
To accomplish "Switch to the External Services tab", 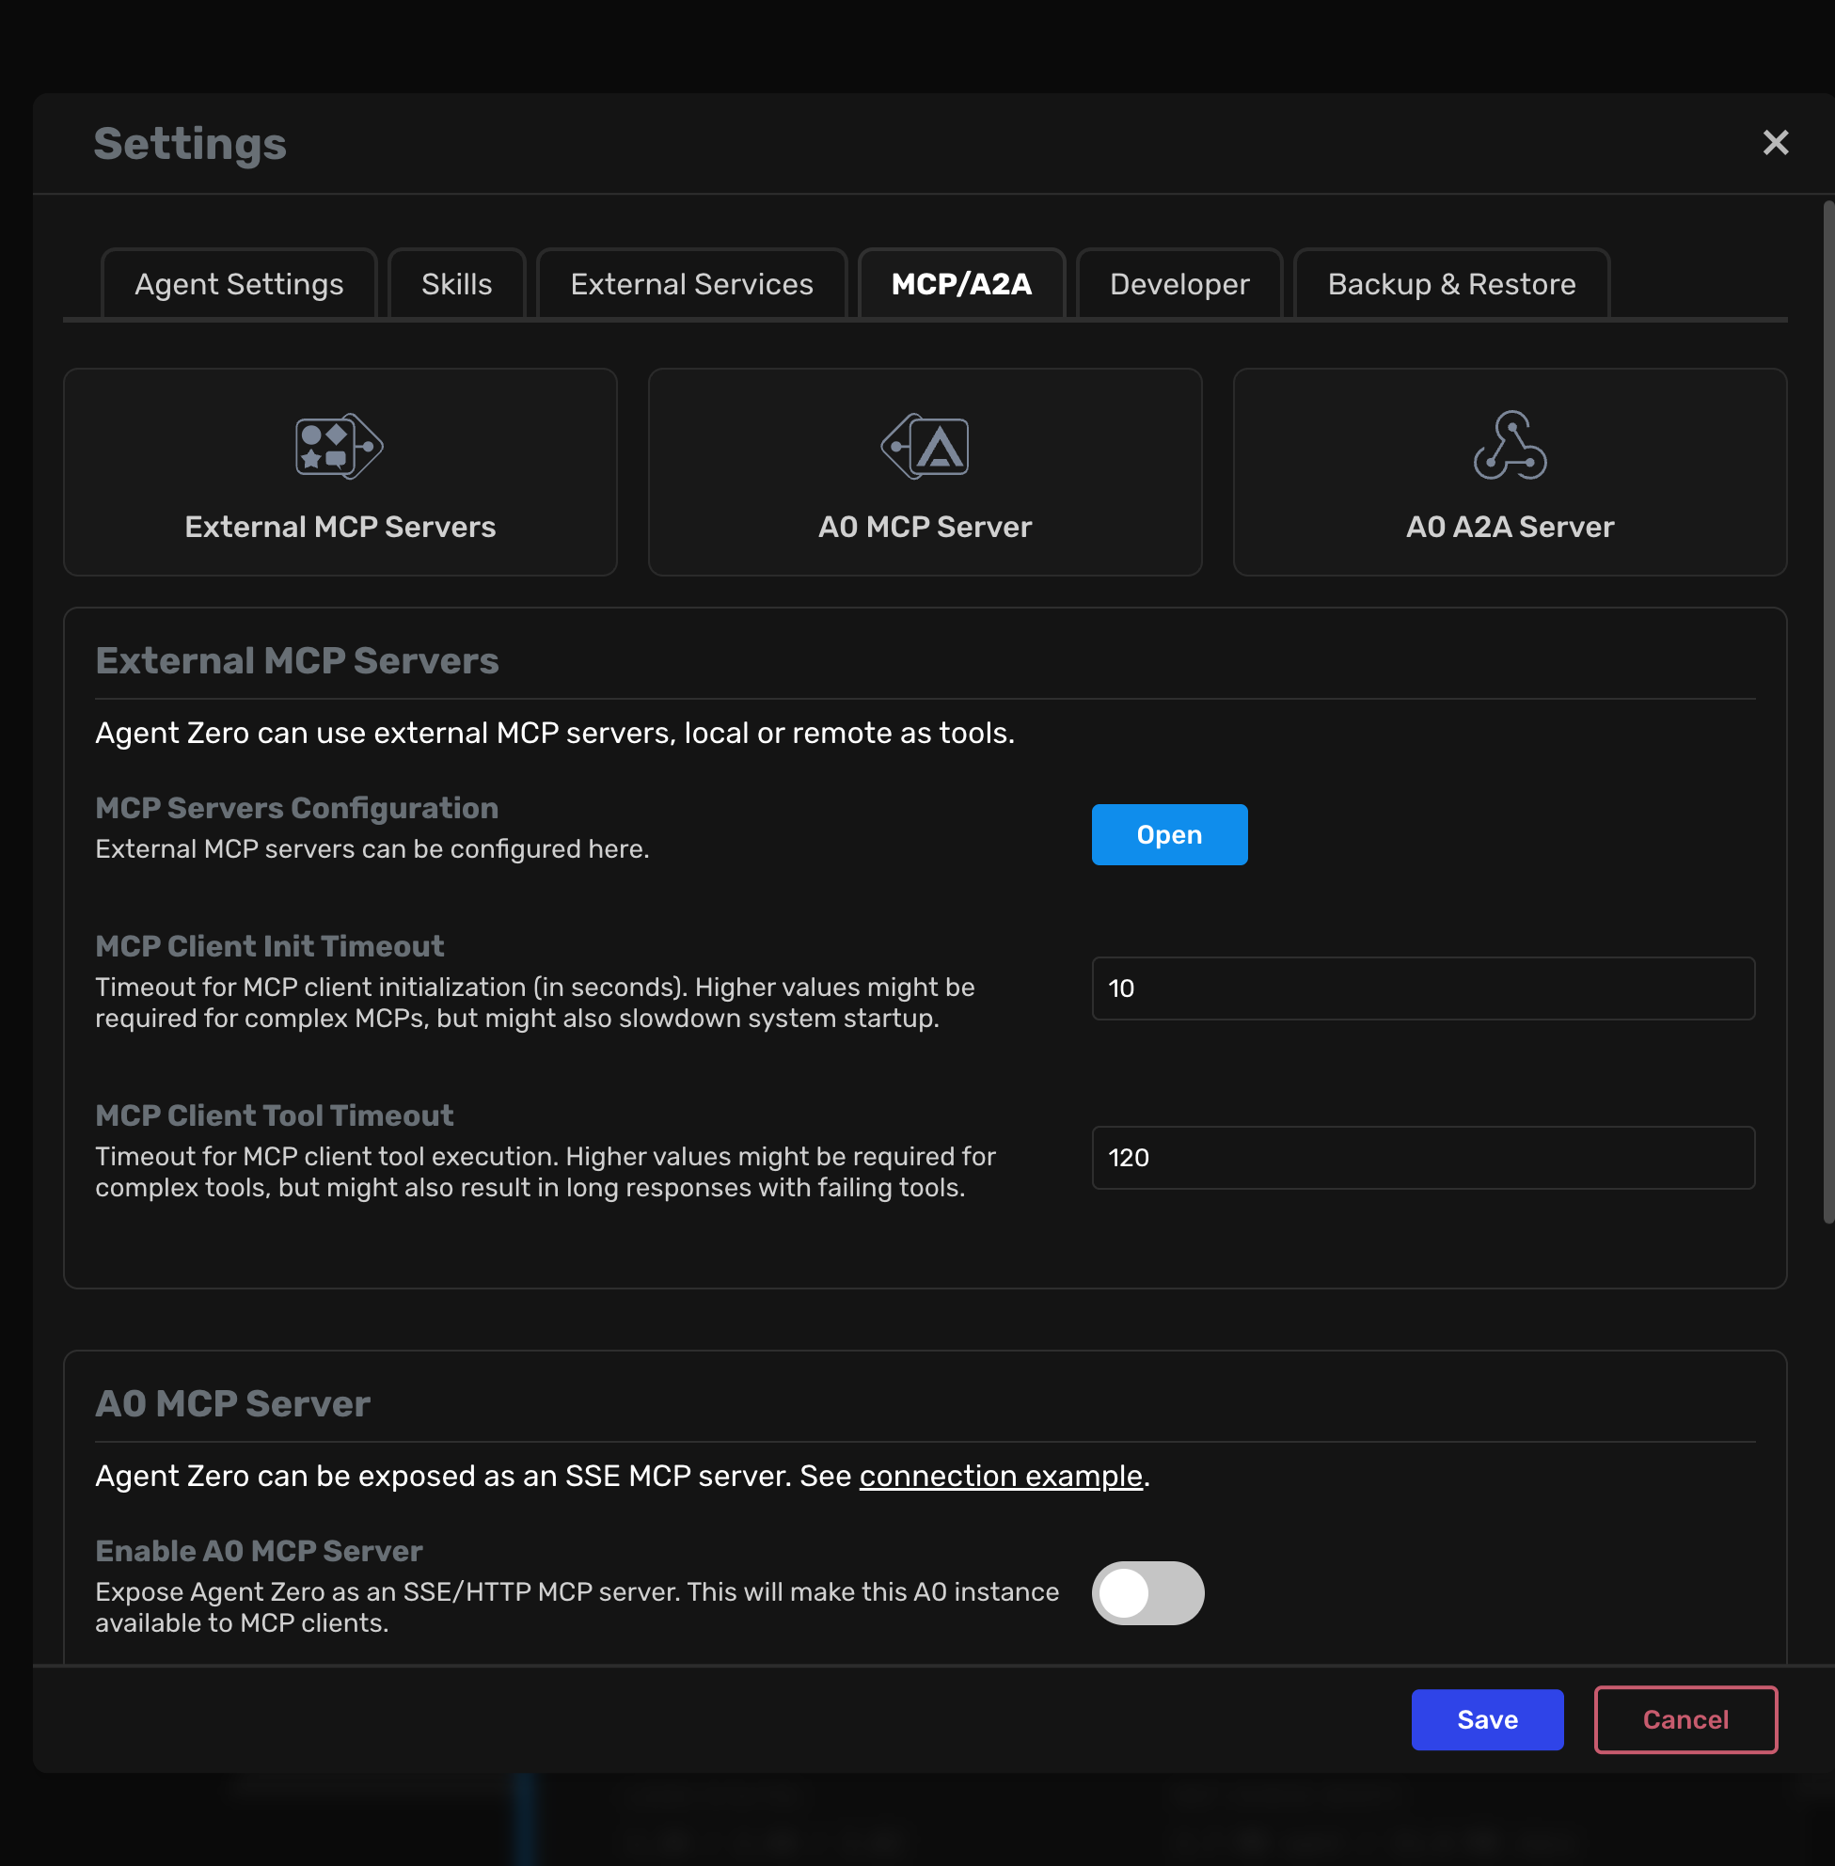I will [x=691, y=283].
